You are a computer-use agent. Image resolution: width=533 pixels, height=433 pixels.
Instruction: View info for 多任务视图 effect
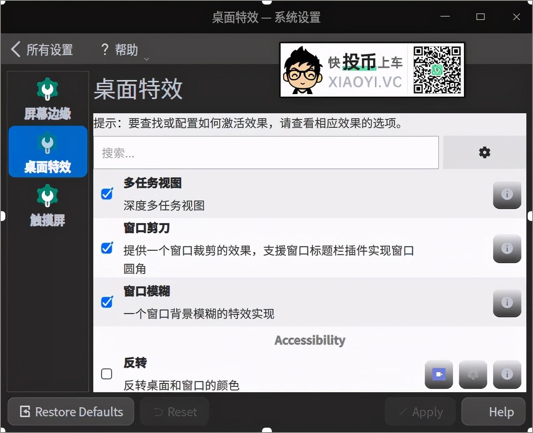pos(507,195)
